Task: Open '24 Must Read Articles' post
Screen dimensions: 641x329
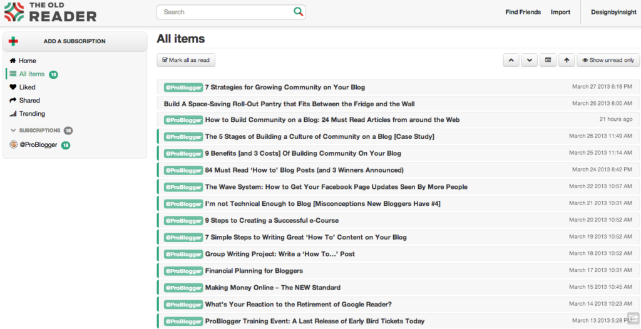Action: [332, 119]
